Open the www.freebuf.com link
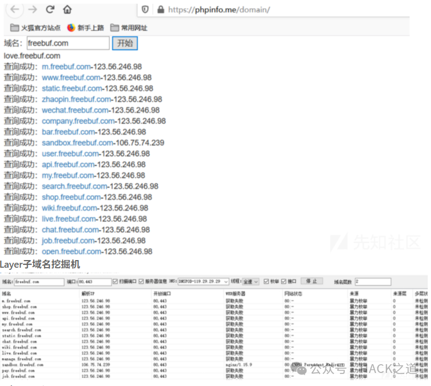This screenshot has height=386, width=431. tap(71, 77)
